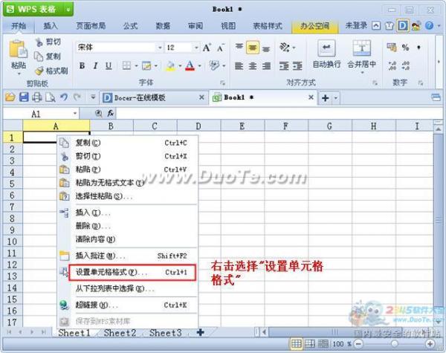446x353 pixels.
Task: Open the View (视图) tab
Action: click(228, 26)
